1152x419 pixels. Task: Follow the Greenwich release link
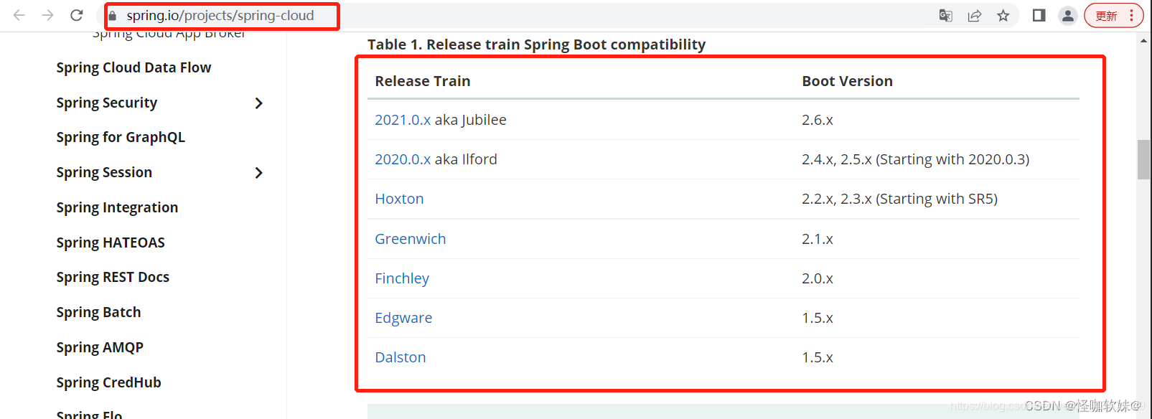411,239
